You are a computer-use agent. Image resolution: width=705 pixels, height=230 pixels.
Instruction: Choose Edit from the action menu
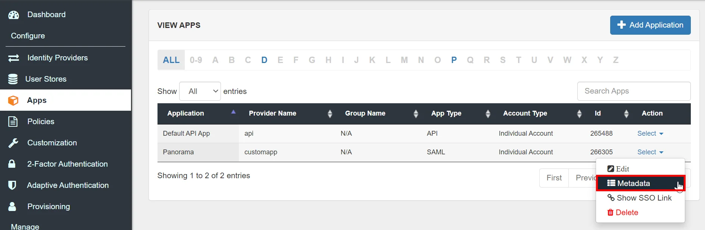(640, 169)
